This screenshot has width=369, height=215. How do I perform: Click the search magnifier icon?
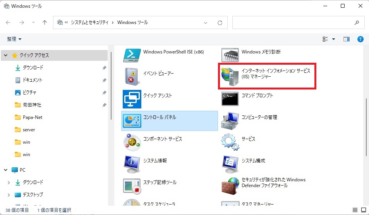[357, 22]
